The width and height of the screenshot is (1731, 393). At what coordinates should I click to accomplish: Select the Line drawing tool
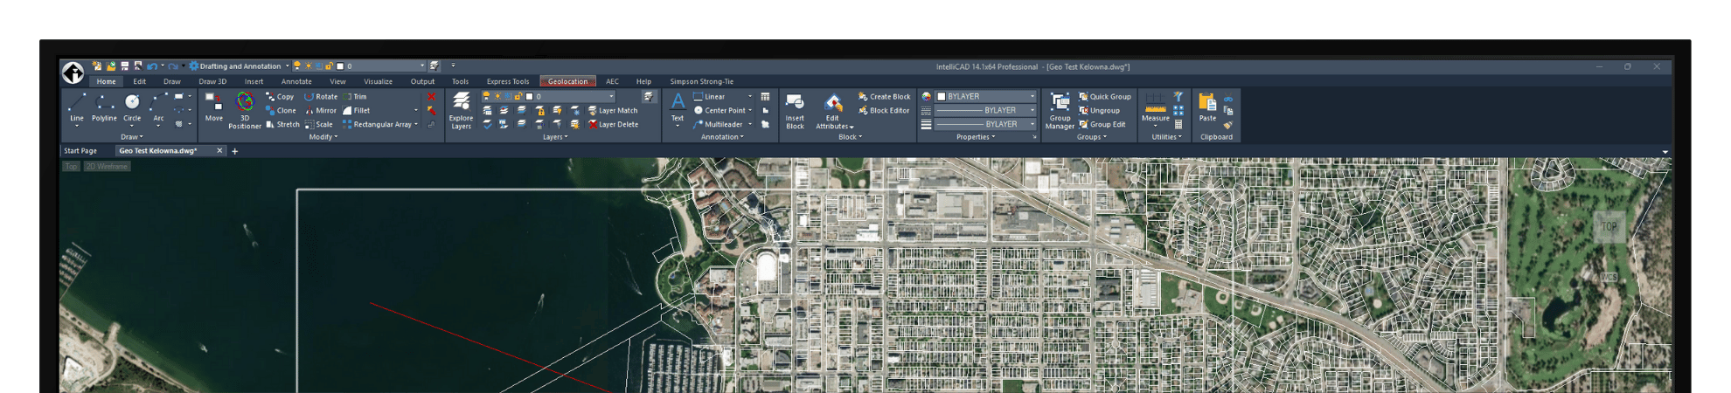point(77,107)
